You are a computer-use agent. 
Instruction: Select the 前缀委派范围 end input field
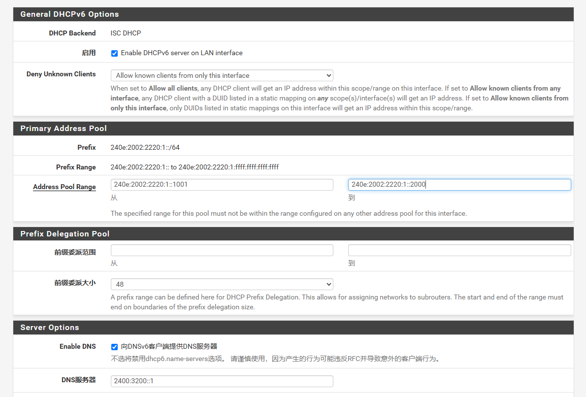click(x=459, y=250)
